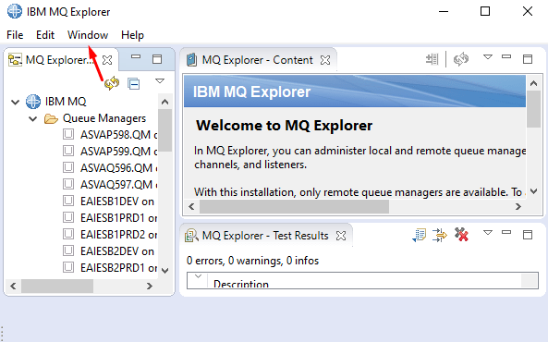Viewport: 548px width, 342px height.
Task: Select queue manager EAIESB1PRD1
Action: 118,218
